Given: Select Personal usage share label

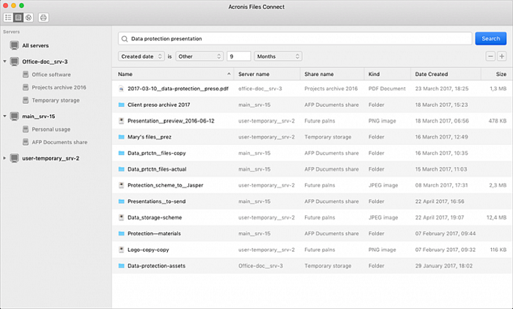Looking at the screenshot, I should point(51,129).
